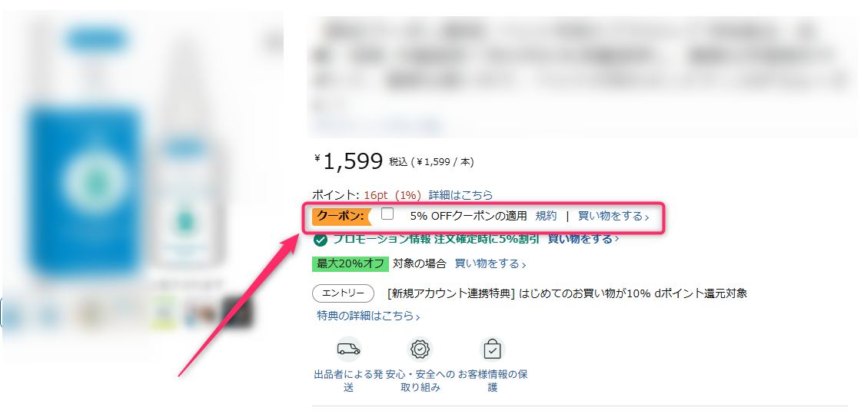Image resolution: width=864 pixels, height=414 pixels.
Task: Open the 規約 coupon terms link
Action: tap(546, 217)
